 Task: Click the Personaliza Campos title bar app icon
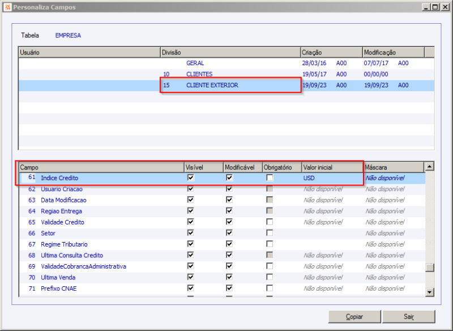(x=7, y=7)
